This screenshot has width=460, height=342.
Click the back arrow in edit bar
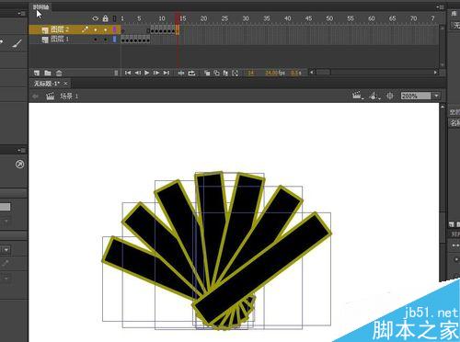point(36,97)
